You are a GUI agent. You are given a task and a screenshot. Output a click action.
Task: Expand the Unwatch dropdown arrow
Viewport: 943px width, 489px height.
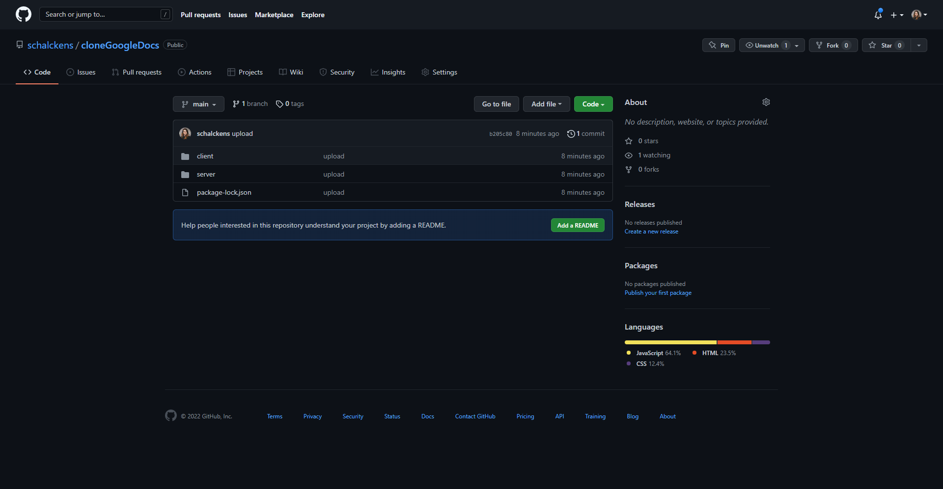pos(797,45)
